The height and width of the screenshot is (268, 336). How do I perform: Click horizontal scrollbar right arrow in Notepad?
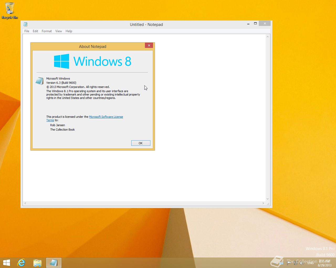click(263, 203)
